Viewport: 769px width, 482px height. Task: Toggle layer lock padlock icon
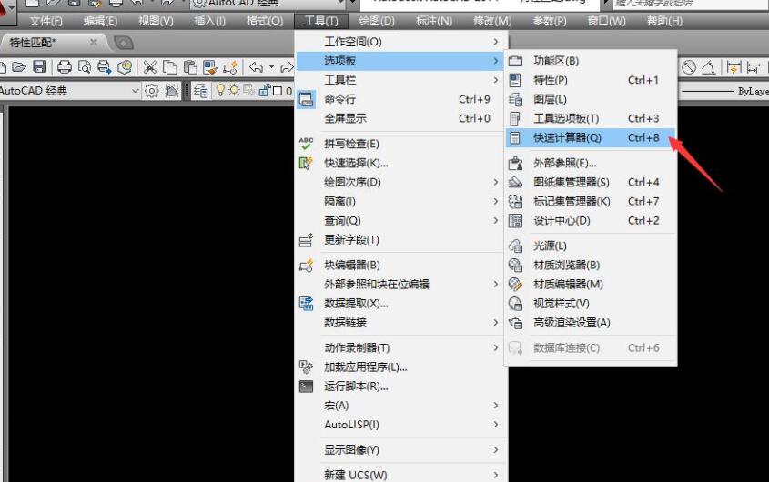coord(265,90)
